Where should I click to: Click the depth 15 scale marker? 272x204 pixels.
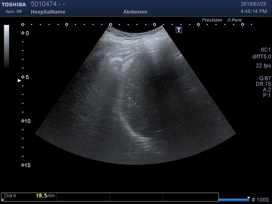[23, 165]
